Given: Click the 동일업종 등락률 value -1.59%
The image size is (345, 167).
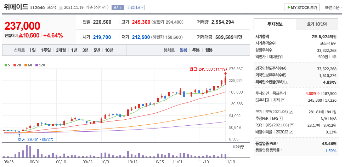Looking at the screenshot, I should [x=330, y=151].
